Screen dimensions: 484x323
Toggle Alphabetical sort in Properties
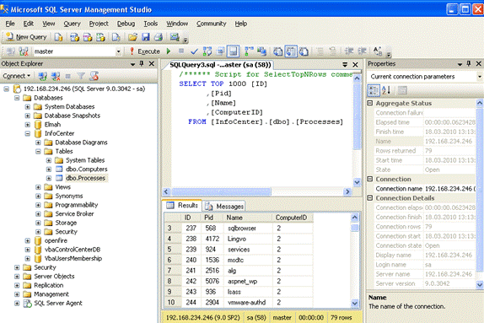pos(386,90)
